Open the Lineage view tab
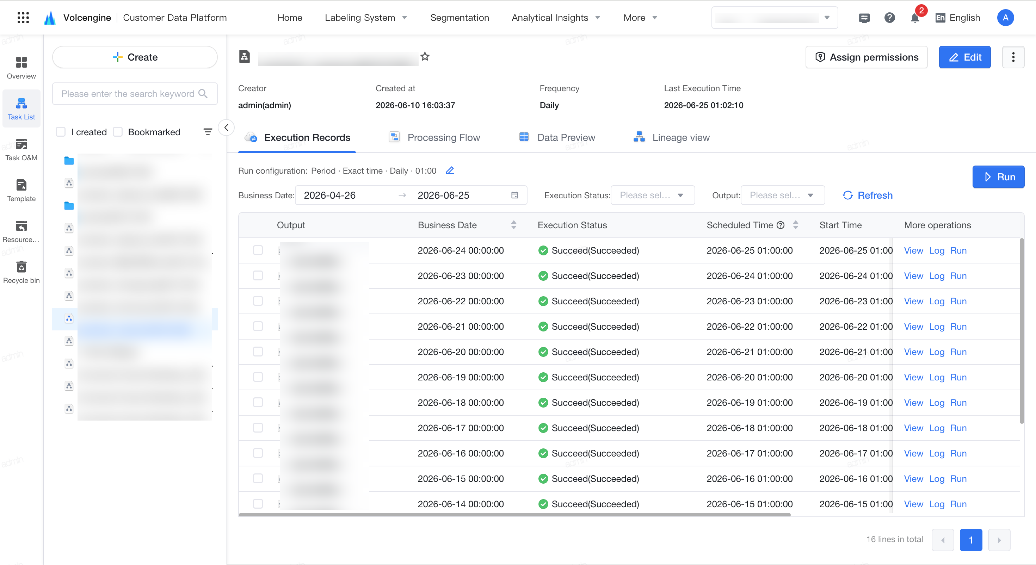 coord(671,137)
